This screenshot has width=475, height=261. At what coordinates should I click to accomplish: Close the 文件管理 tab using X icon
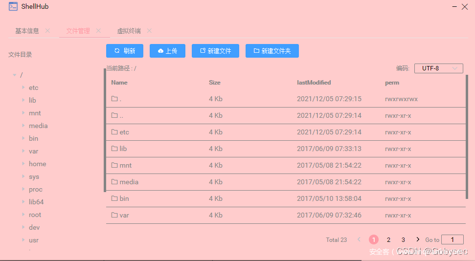coord(98,31)
